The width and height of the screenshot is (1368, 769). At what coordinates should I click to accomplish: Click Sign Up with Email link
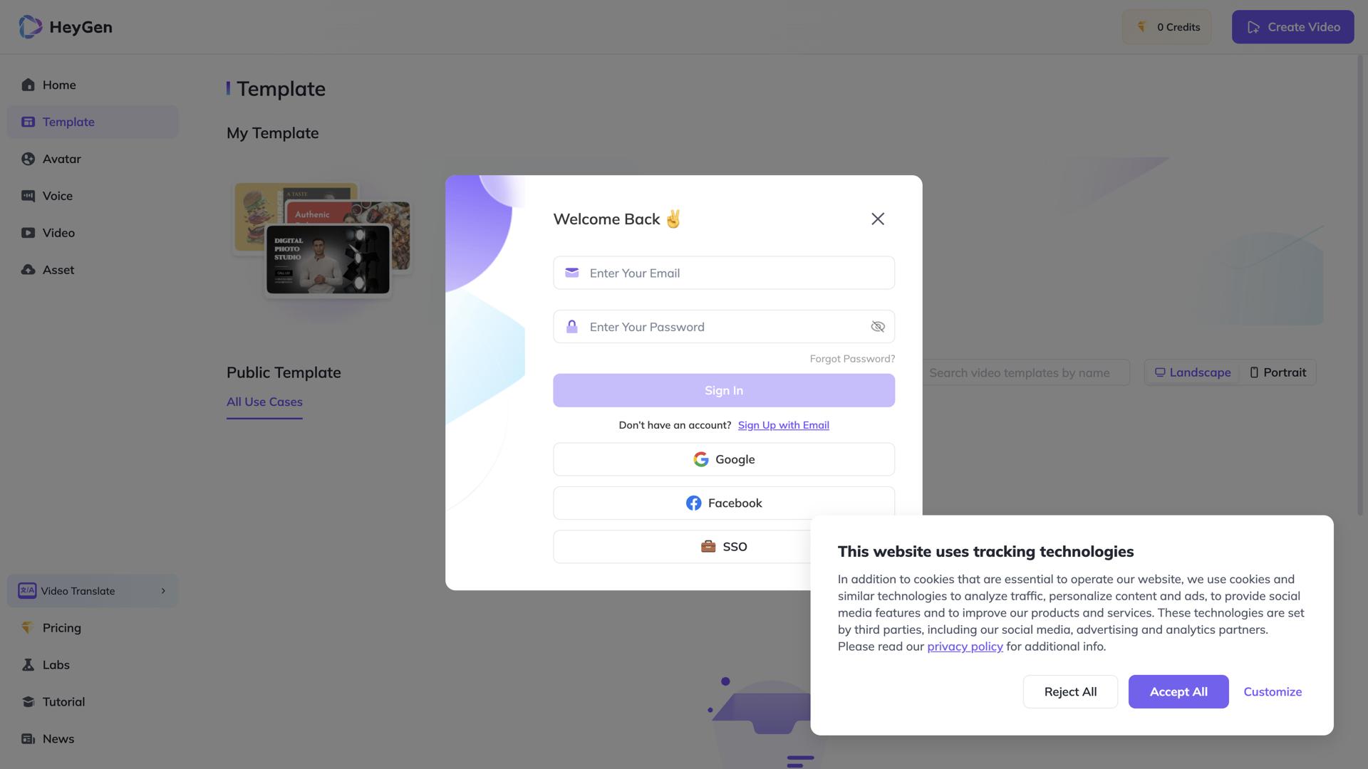coord(783,425)
